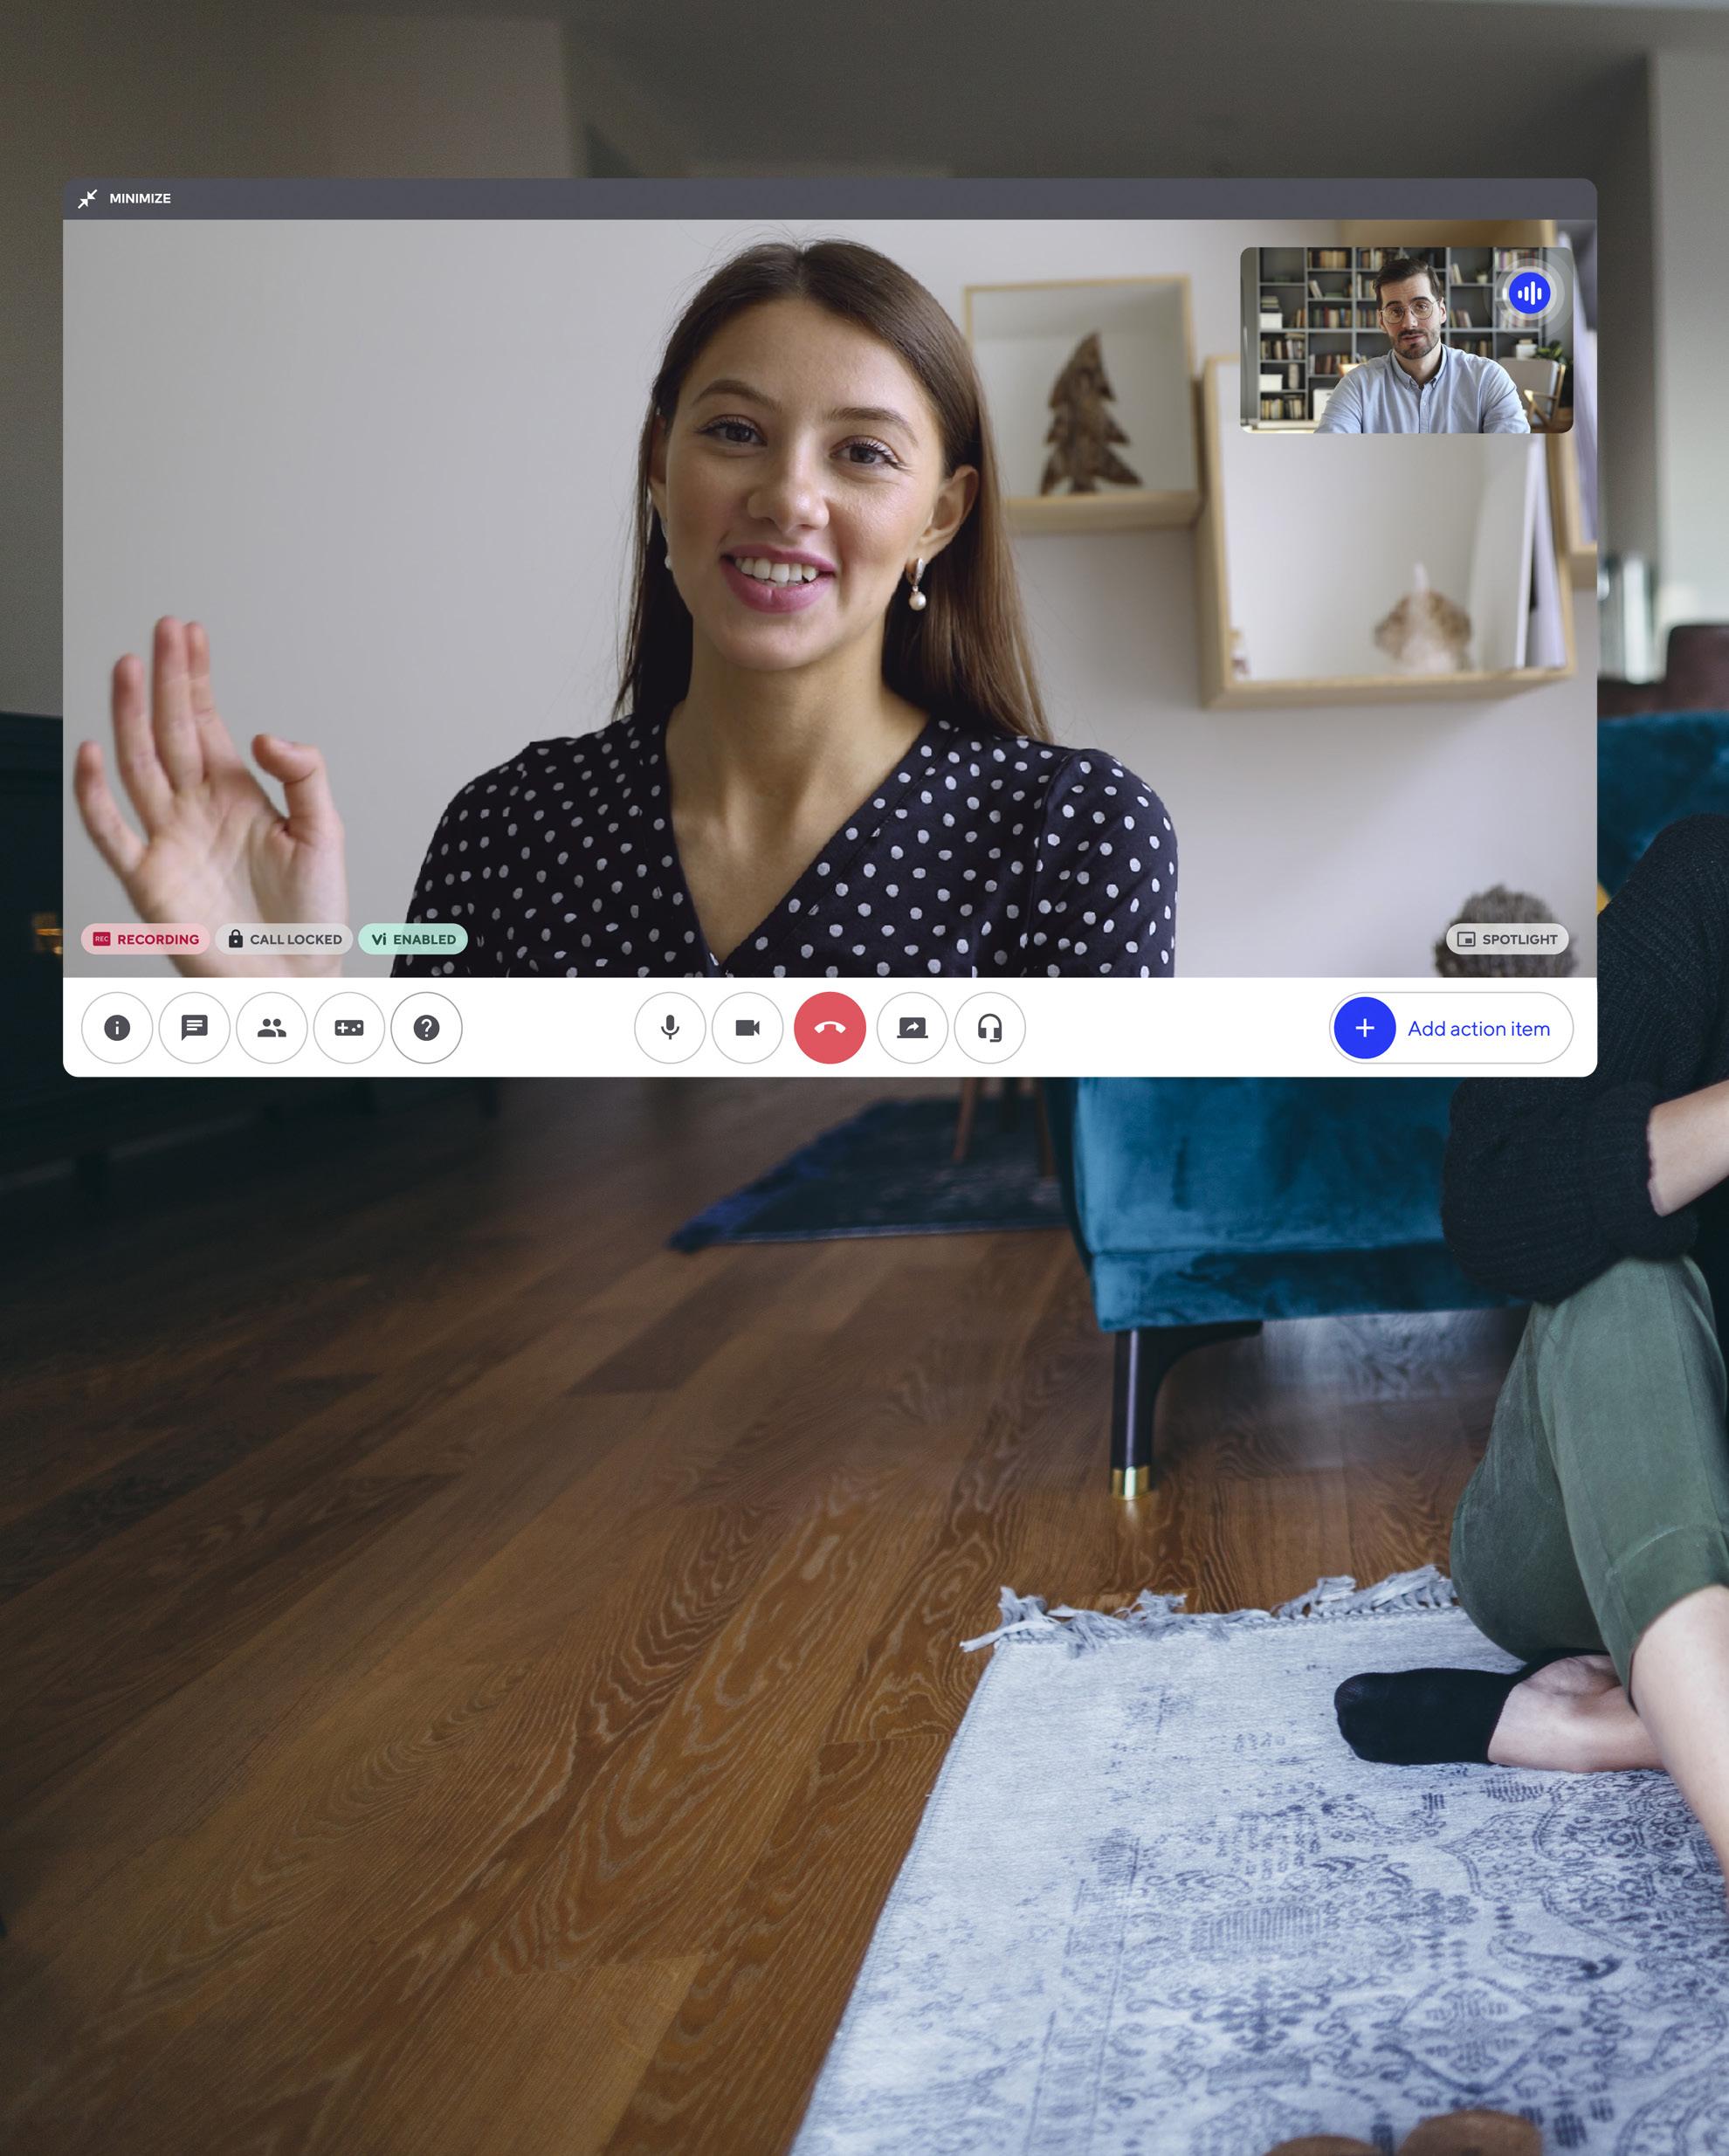
Task: Start screen sharing
Action: tap(912, 1028)
